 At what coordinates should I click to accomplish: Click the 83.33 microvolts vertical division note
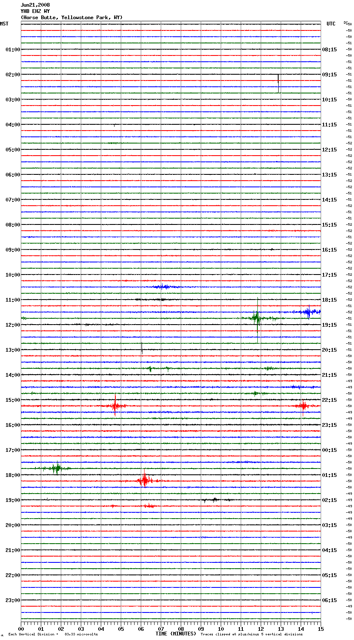53,635
